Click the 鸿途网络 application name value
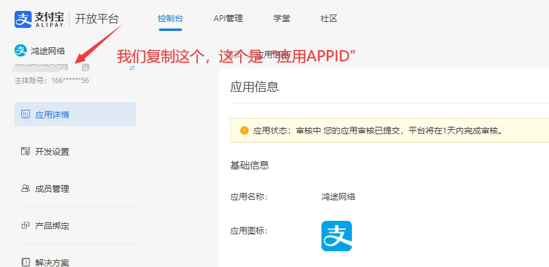The image size is (549, 267). click(x=338, y=197)
